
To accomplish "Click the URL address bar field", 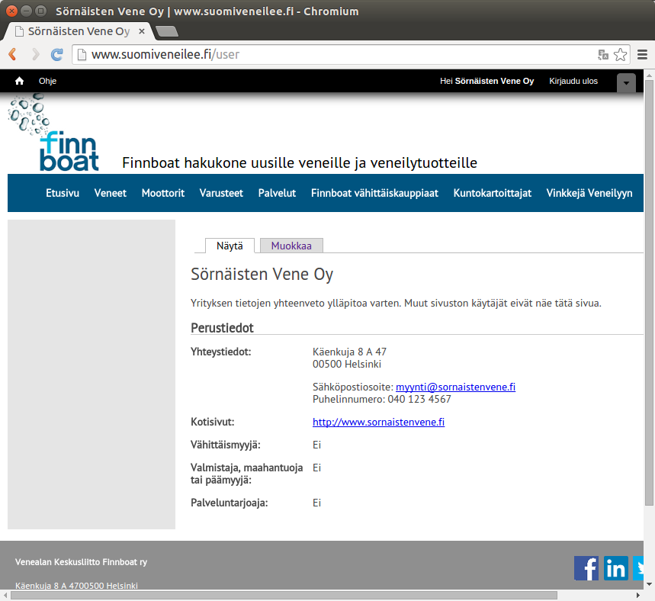I will pyautogui.click(x=336, y=55).
